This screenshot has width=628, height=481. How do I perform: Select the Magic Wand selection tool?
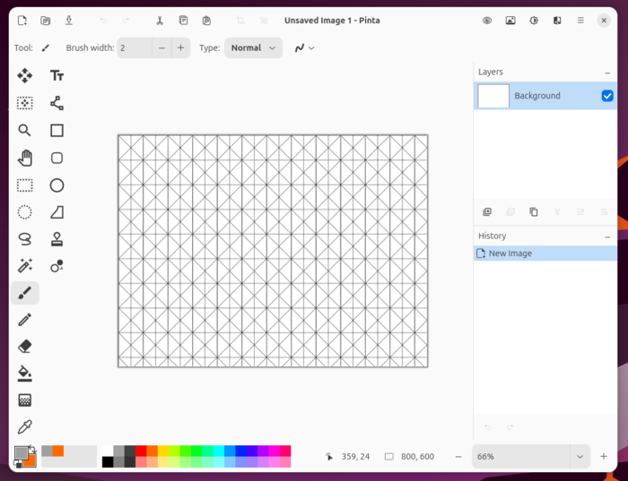pyautogui.click(x=25, y=266)
